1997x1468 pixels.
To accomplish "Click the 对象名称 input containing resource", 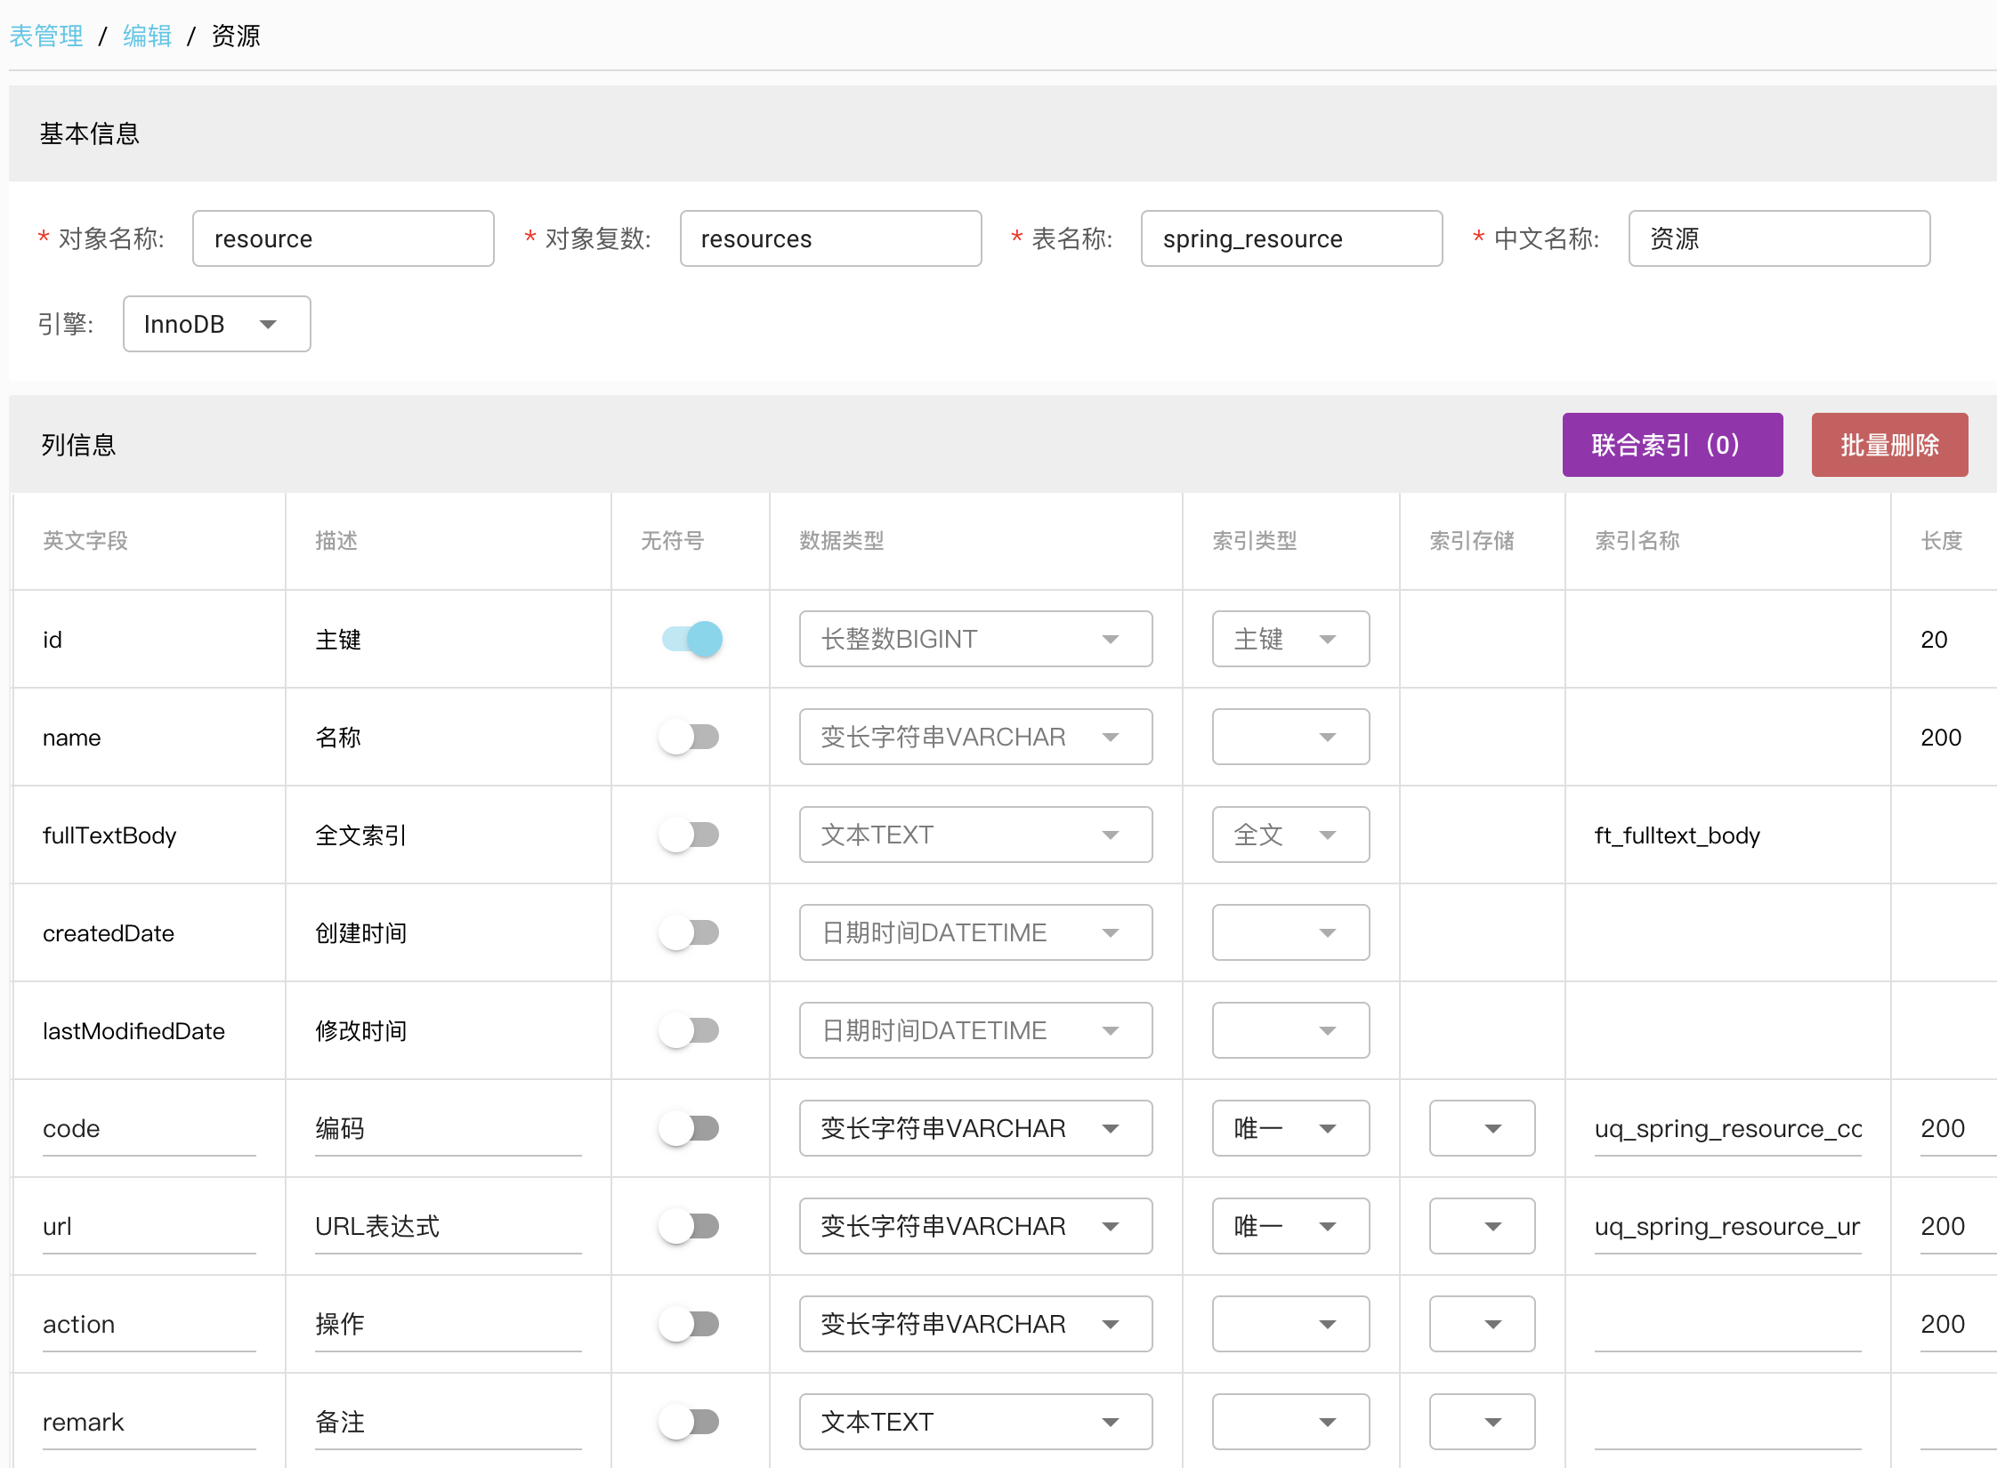I will 343,238.
